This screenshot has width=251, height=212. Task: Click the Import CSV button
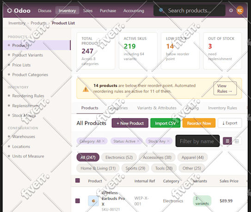(x=165, y=123)
